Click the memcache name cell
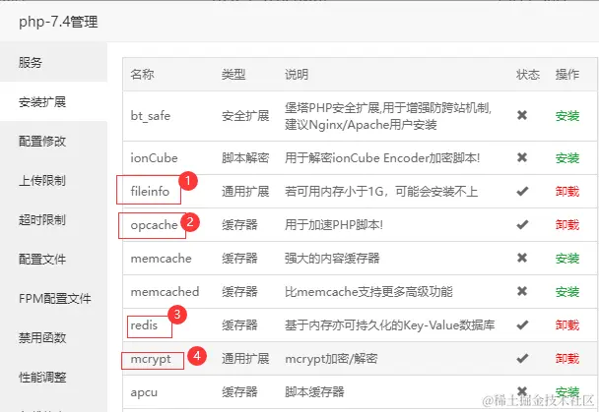The width and height of the screenshot is (599, 412). pos(161,259)
